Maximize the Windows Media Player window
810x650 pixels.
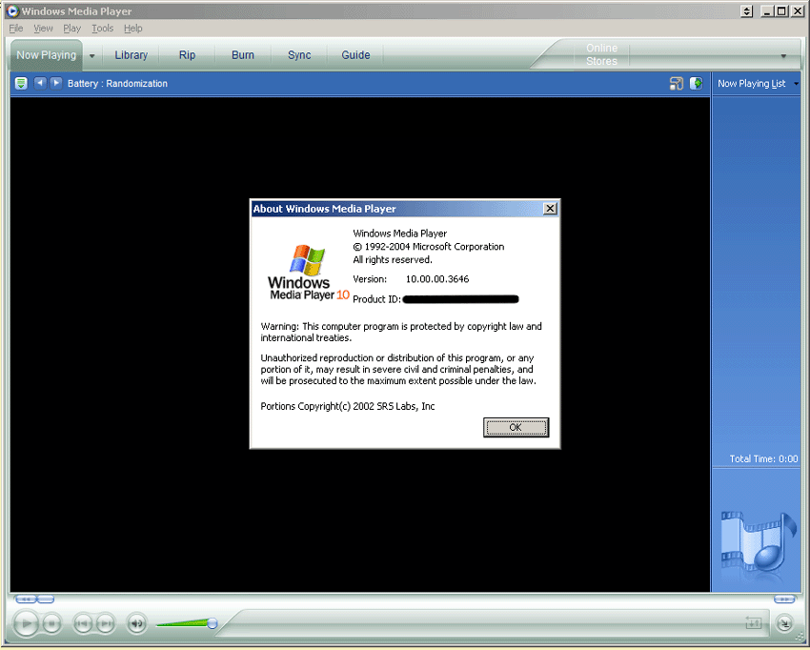click(x=782, y=11)
